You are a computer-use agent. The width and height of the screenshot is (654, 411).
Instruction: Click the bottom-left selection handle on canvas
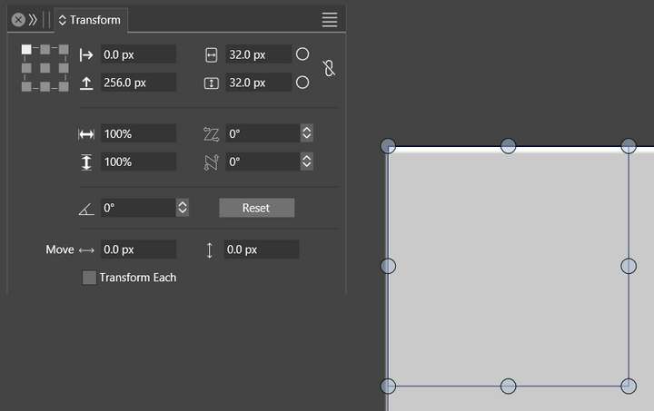point(389,386)
